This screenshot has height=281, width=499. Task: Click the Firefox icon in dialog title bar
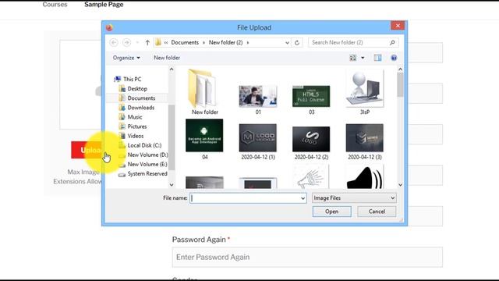[x=109, y=27]
